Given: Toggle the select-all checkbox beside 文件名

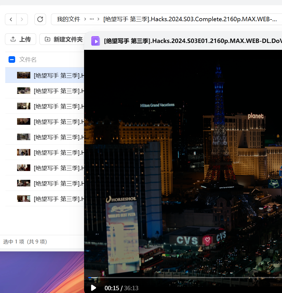Looking at the screenshot, I should pos(12,59).
